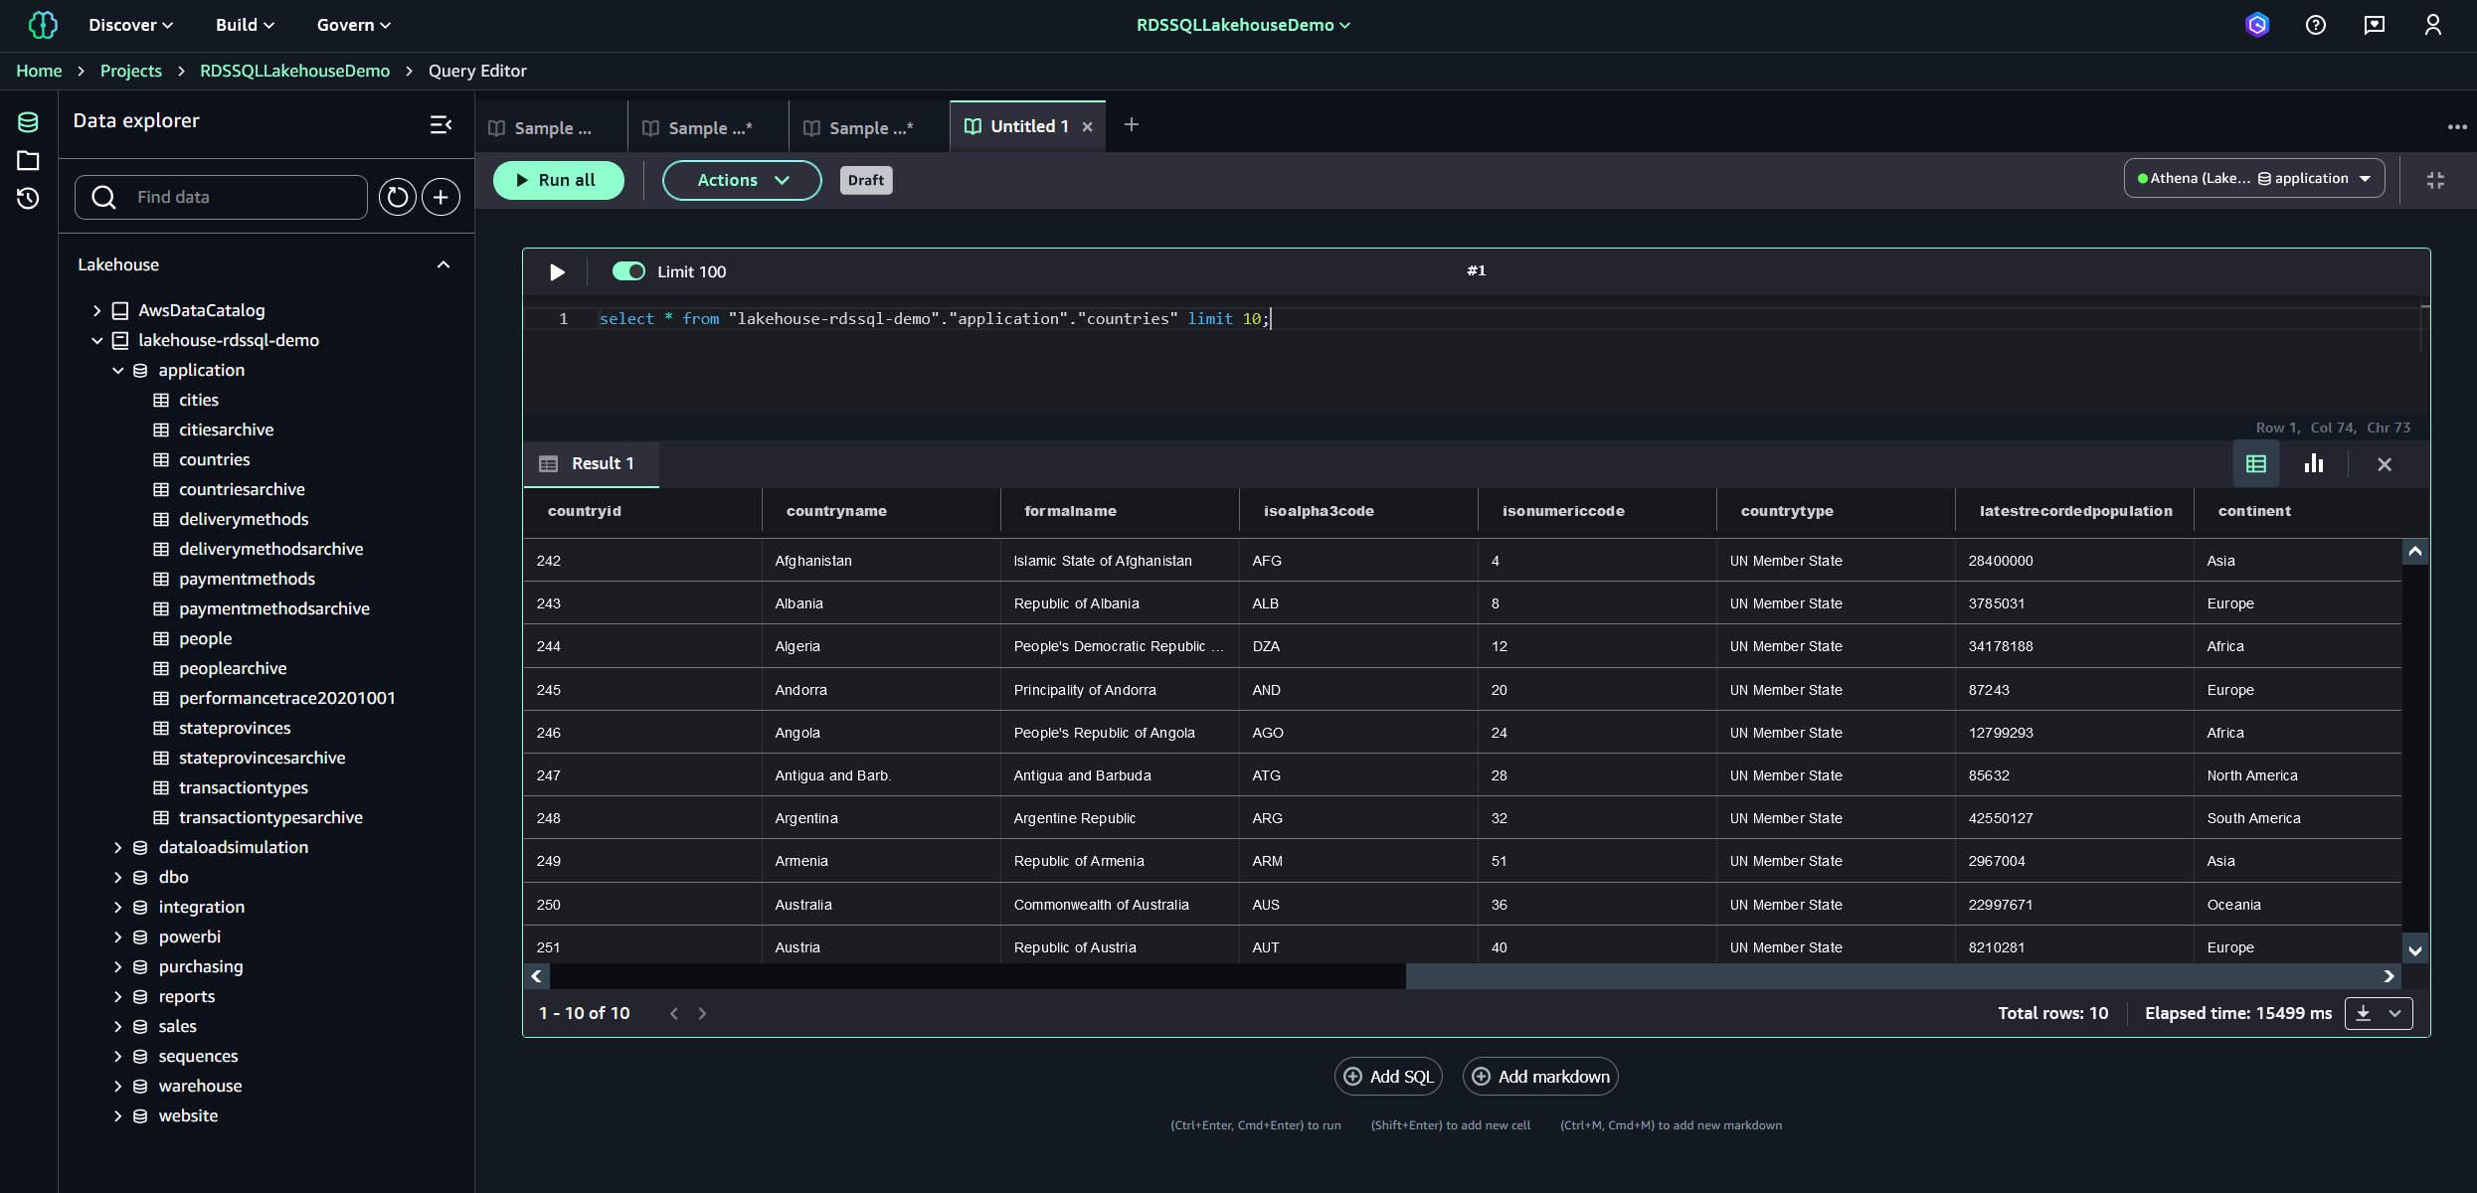Click the refresh data explorer icon
The width and height of the screenshot is (2477, 1193).
tap(397, 197)
